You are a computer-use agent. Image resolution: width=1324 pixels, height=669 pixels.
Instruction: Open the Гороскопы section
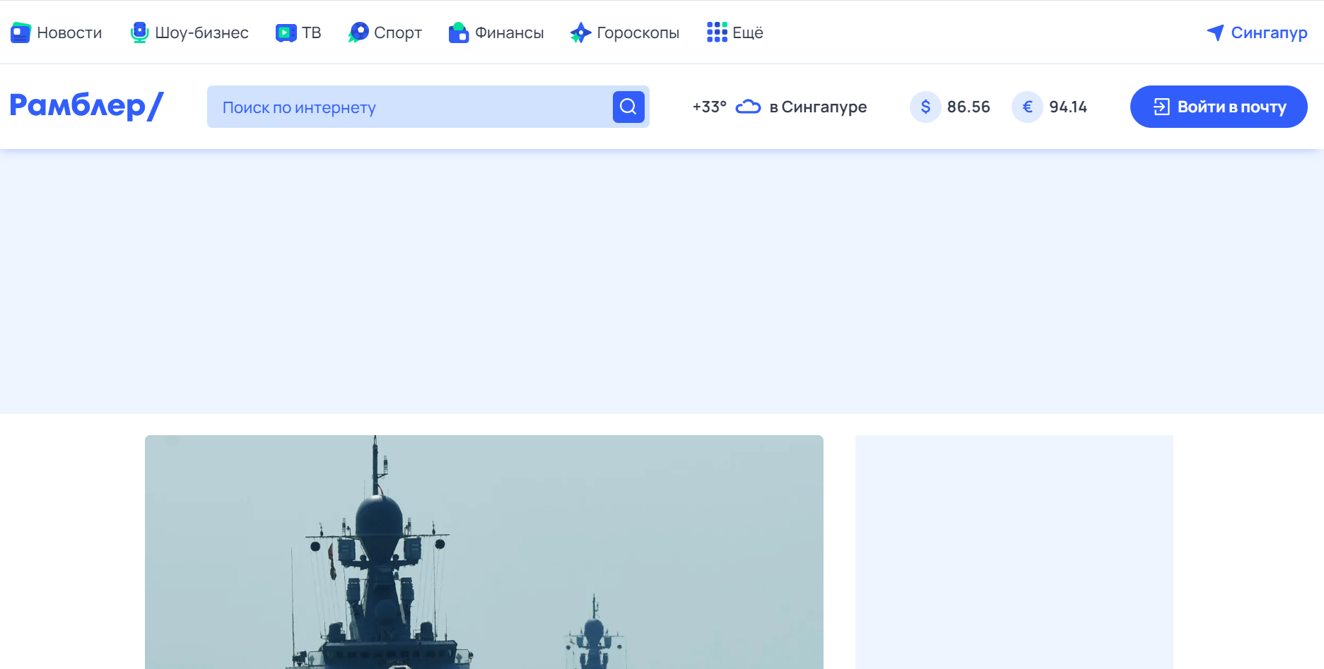coord(624,32)
